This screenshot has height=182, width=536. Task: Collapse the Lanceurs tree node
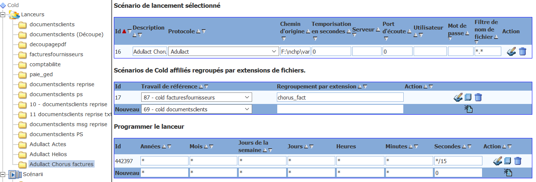coord(3,14)
